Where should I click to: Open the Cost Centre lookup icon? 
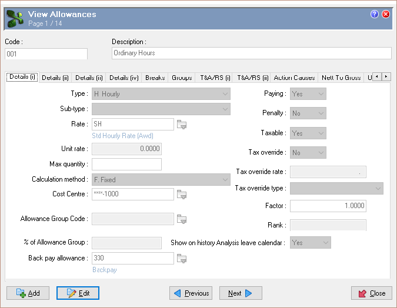pyautogui.click(x=182, y=195)
